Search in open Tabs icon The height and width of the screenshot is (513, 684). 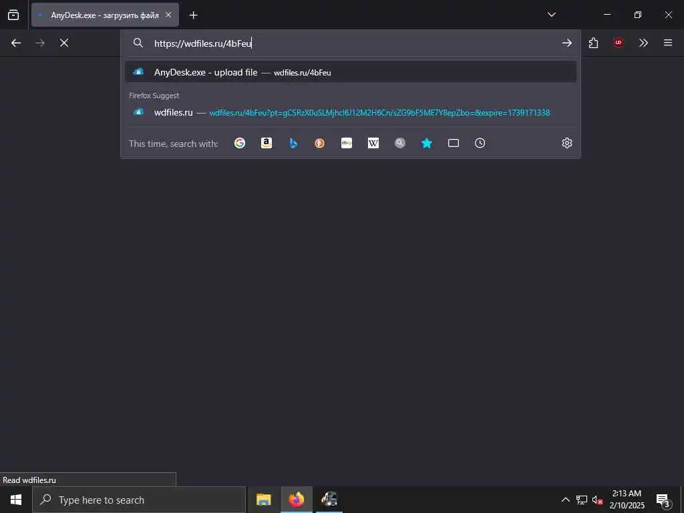coord(454,143)
